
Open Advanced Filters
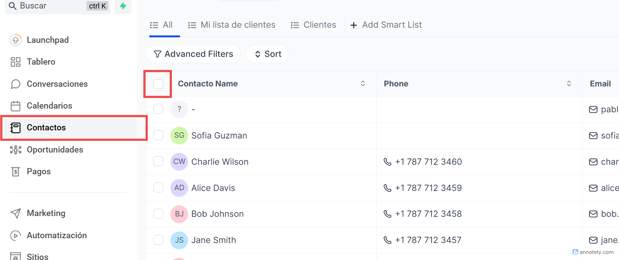[193, 54]
